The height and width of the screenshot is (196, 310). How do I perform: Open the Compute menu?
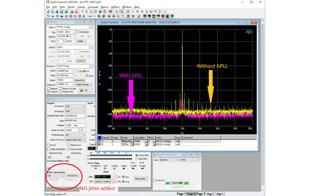tap(93, 7)
